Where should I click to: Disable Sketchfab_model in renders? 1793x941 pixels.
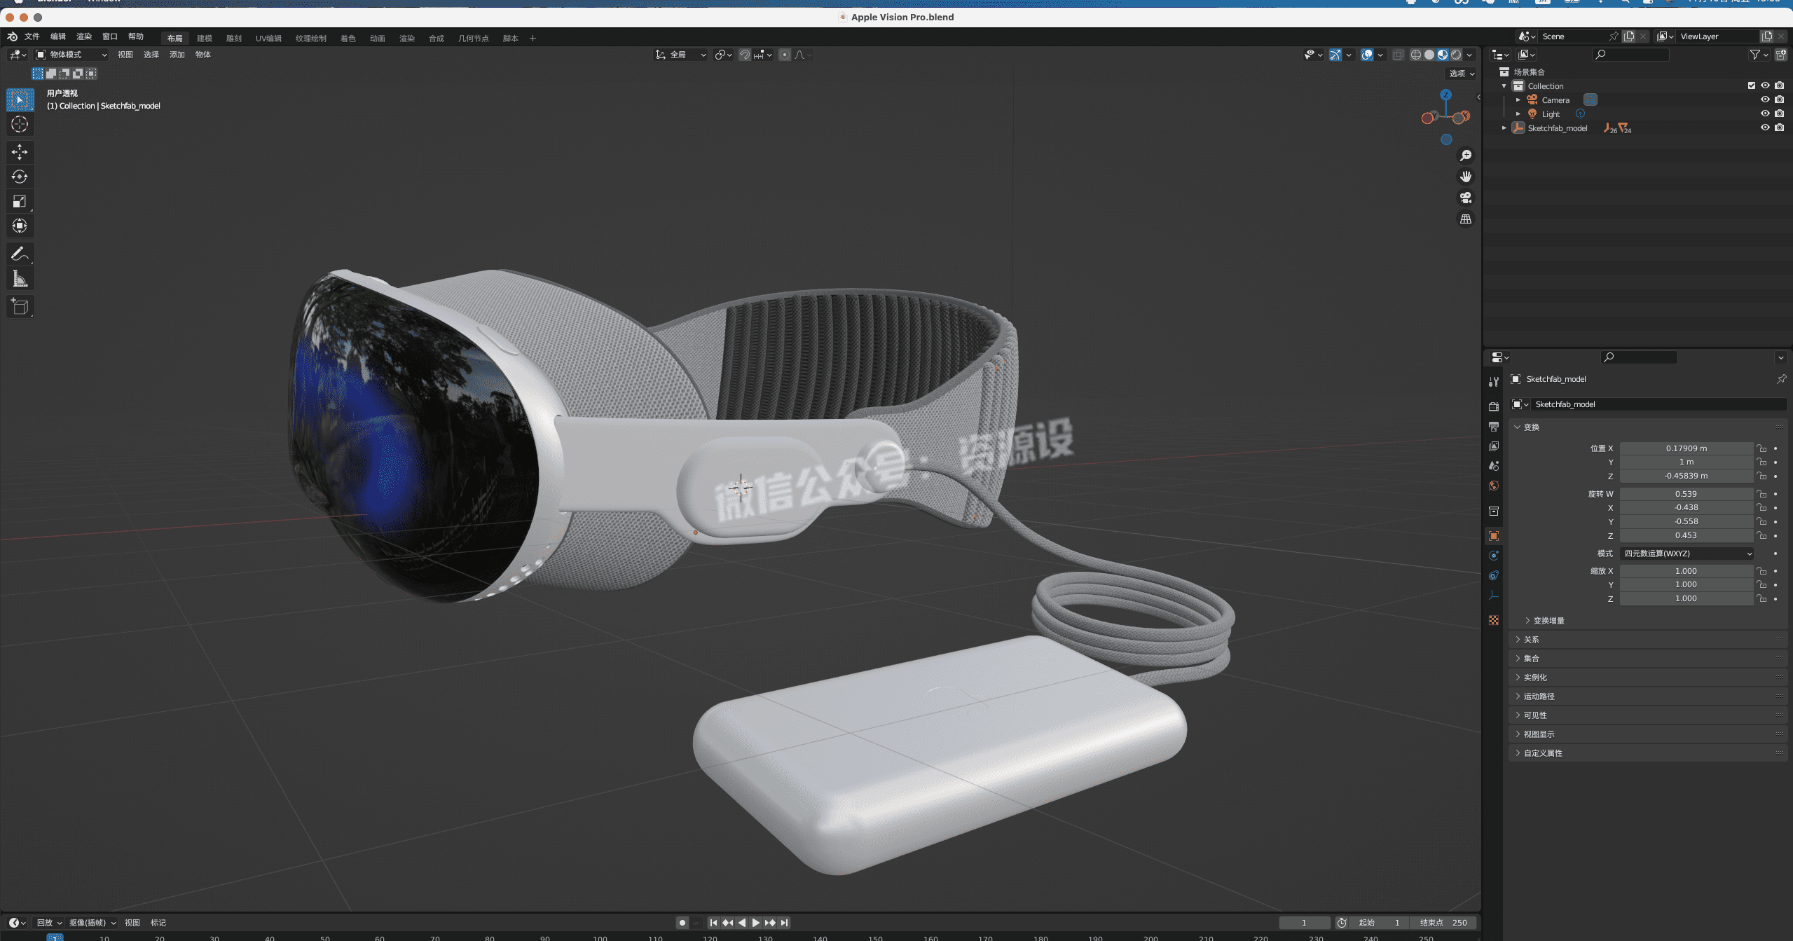[x=1779, y=128]
